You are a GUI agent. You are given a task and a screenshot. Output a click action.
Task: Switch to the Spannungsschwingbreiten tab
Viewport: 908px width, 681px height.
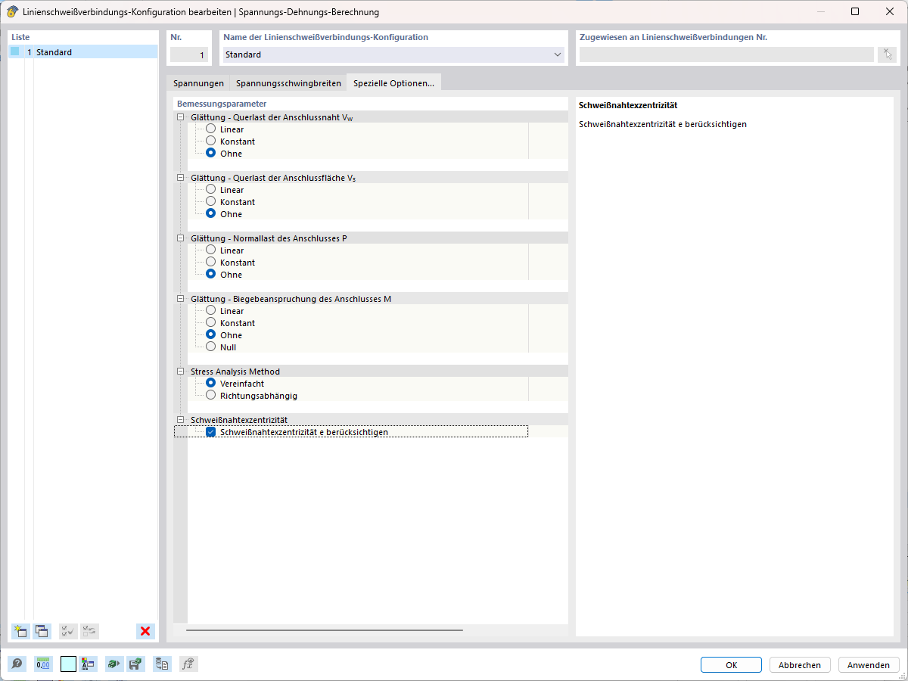(288, 83)
